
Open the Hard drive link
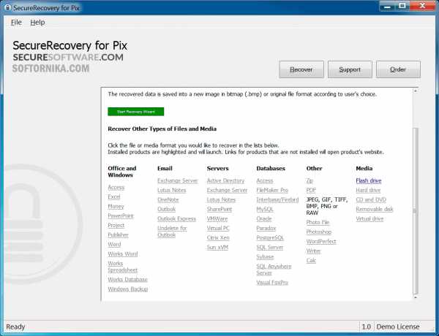pos(368,190)
